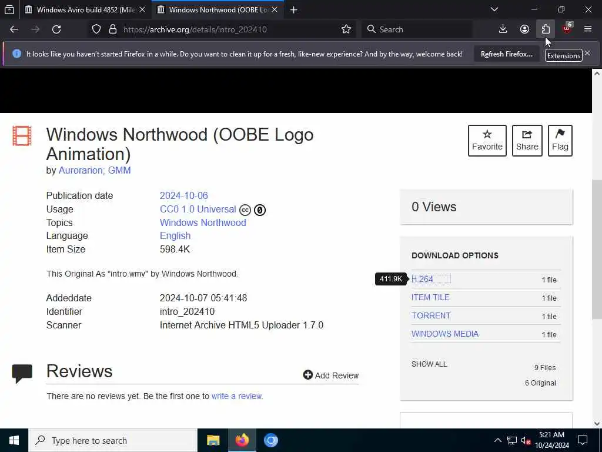
Task: Open creator link GMM
Action: tap(119, 170)
